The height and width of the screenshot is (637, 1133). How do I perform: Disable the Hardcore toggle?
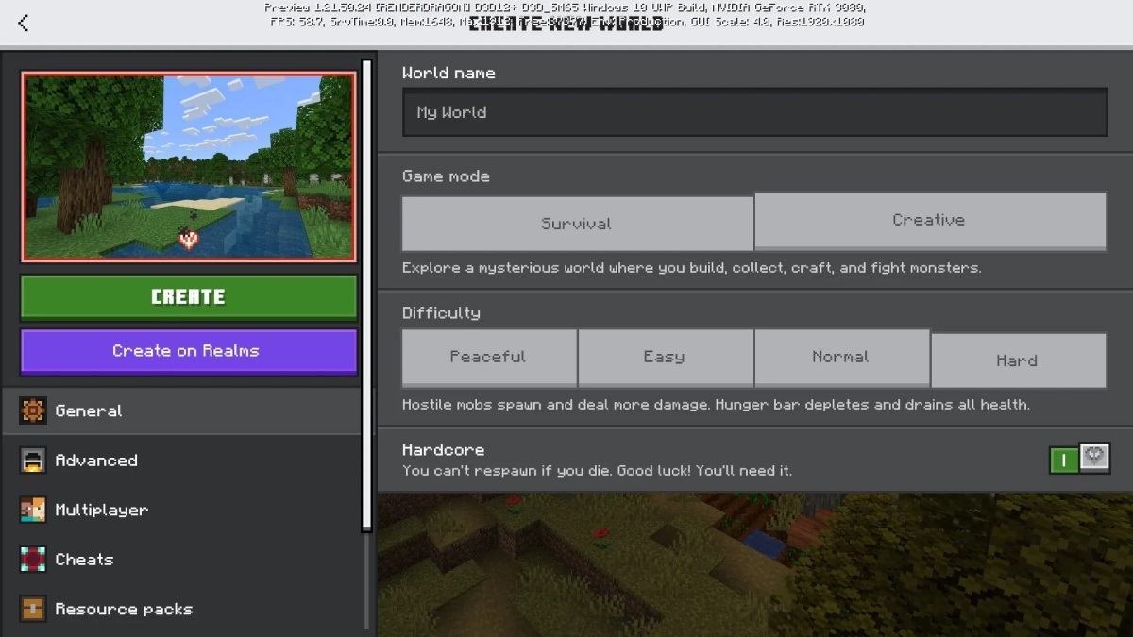point(1066,460)
